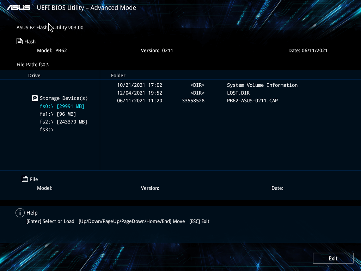Screen dimensions: 361x271
Task: Click the 10/21/2021 17:02 timestamp
Action: click(140, 85)
